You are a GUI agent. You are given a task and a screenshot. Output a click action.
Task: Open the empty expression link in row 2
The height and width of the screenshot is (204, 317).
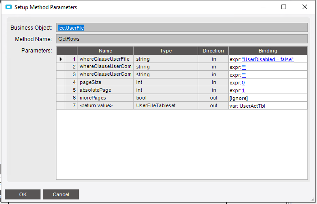(x=244, y=67)
